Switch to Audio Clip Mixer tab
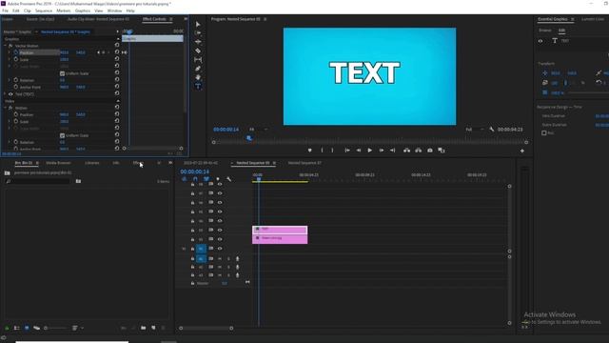Image resolution: width=609 pixels, height=343 pixels. [x=98, y=19]
